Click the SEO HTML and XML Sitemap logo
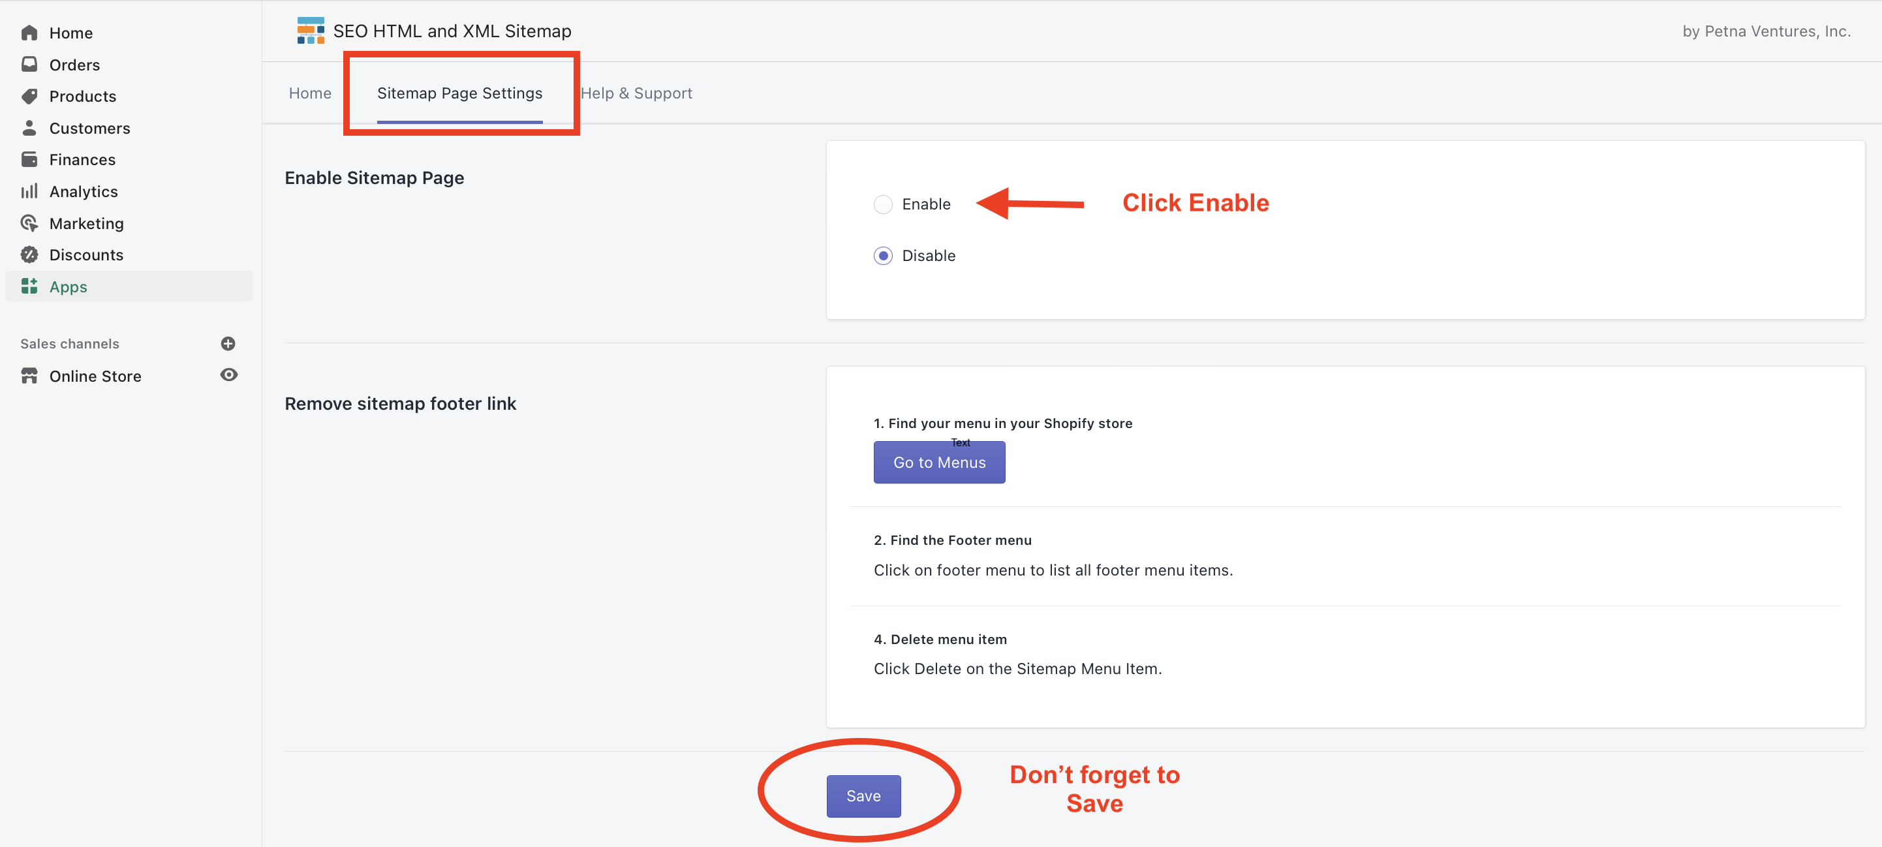This screenshot has width=1882, height=847. [x=311, y=31]
